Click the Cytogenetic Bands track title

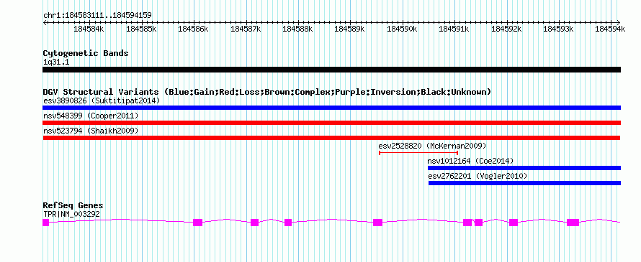click(x=86, y=53)
